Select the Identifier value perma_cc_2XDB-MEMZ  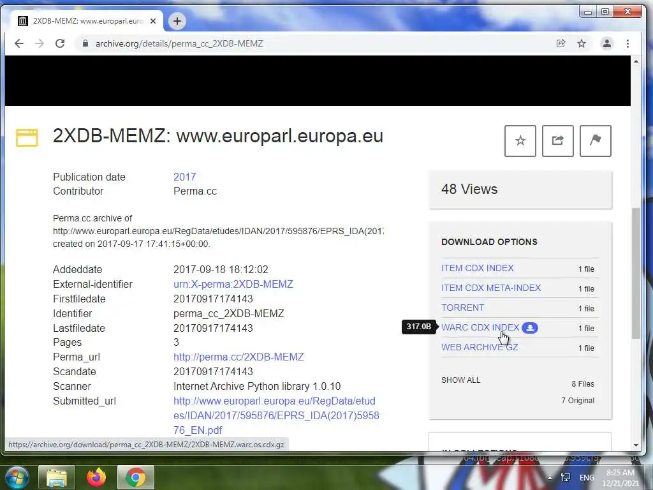pyautogui.click(x=229, y=313)
